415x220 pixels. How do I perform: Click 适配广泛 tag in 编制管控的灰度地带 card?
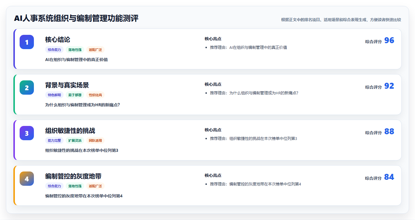click(95, 186)
